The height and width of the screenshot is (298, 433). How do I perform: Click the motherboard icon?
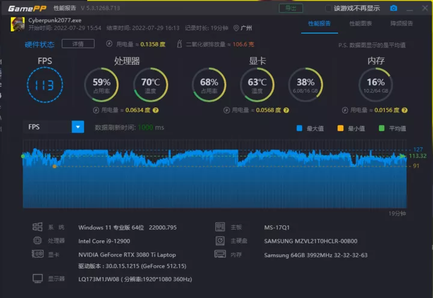point(220,227)
